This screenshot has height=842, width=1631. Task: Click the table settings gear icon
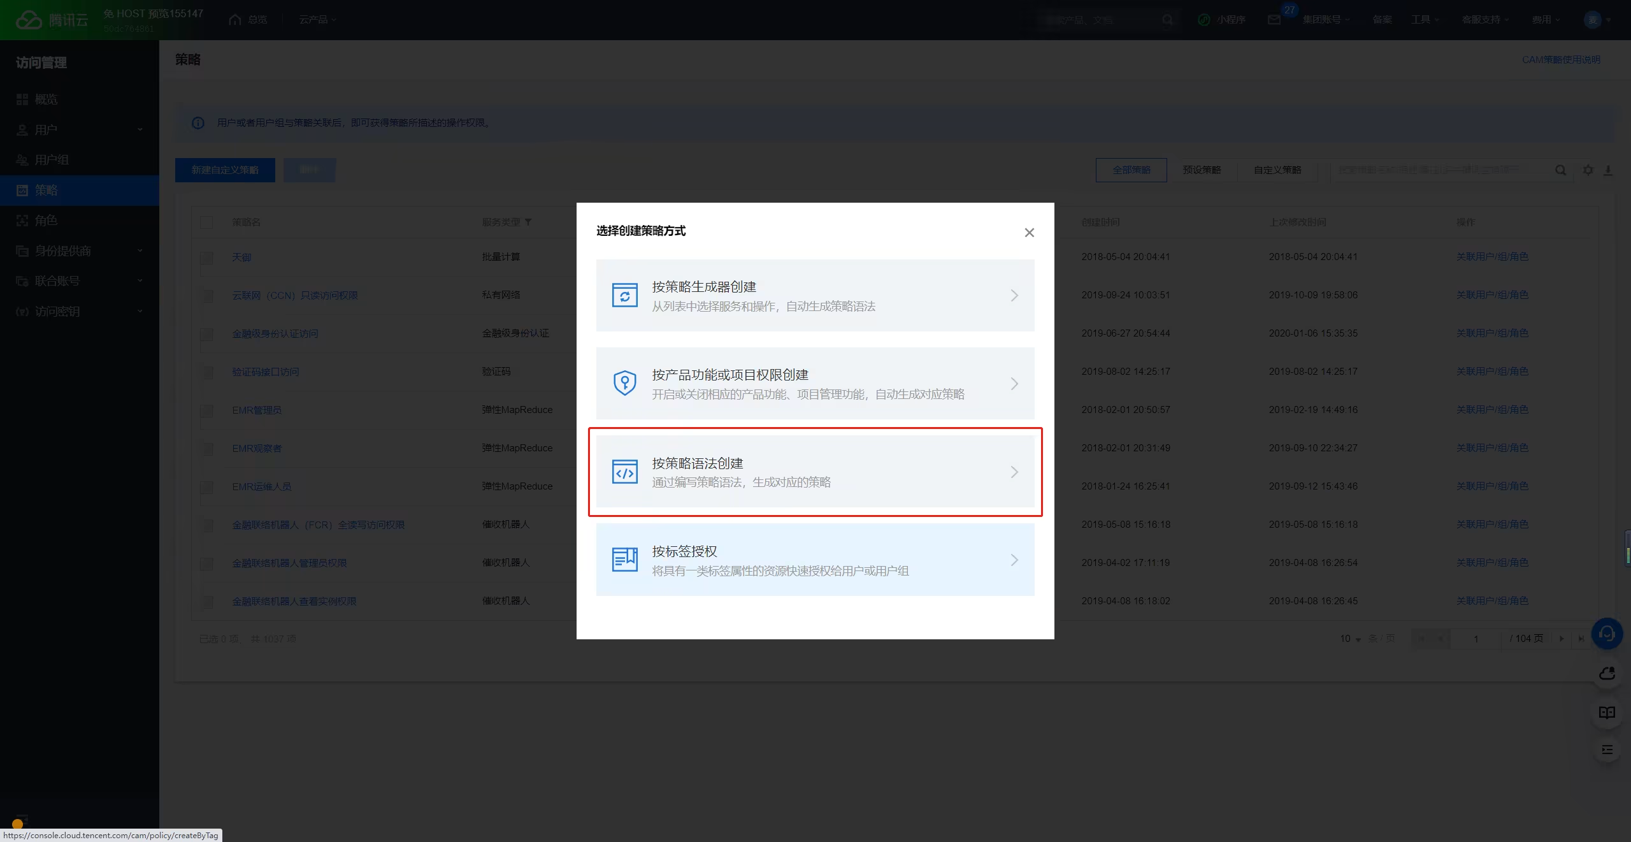[1588, 170]
